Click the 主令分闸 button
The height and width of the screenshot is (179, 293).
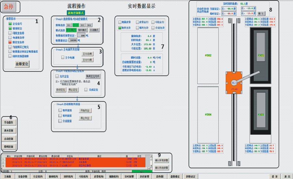click(x=87, y=60)
